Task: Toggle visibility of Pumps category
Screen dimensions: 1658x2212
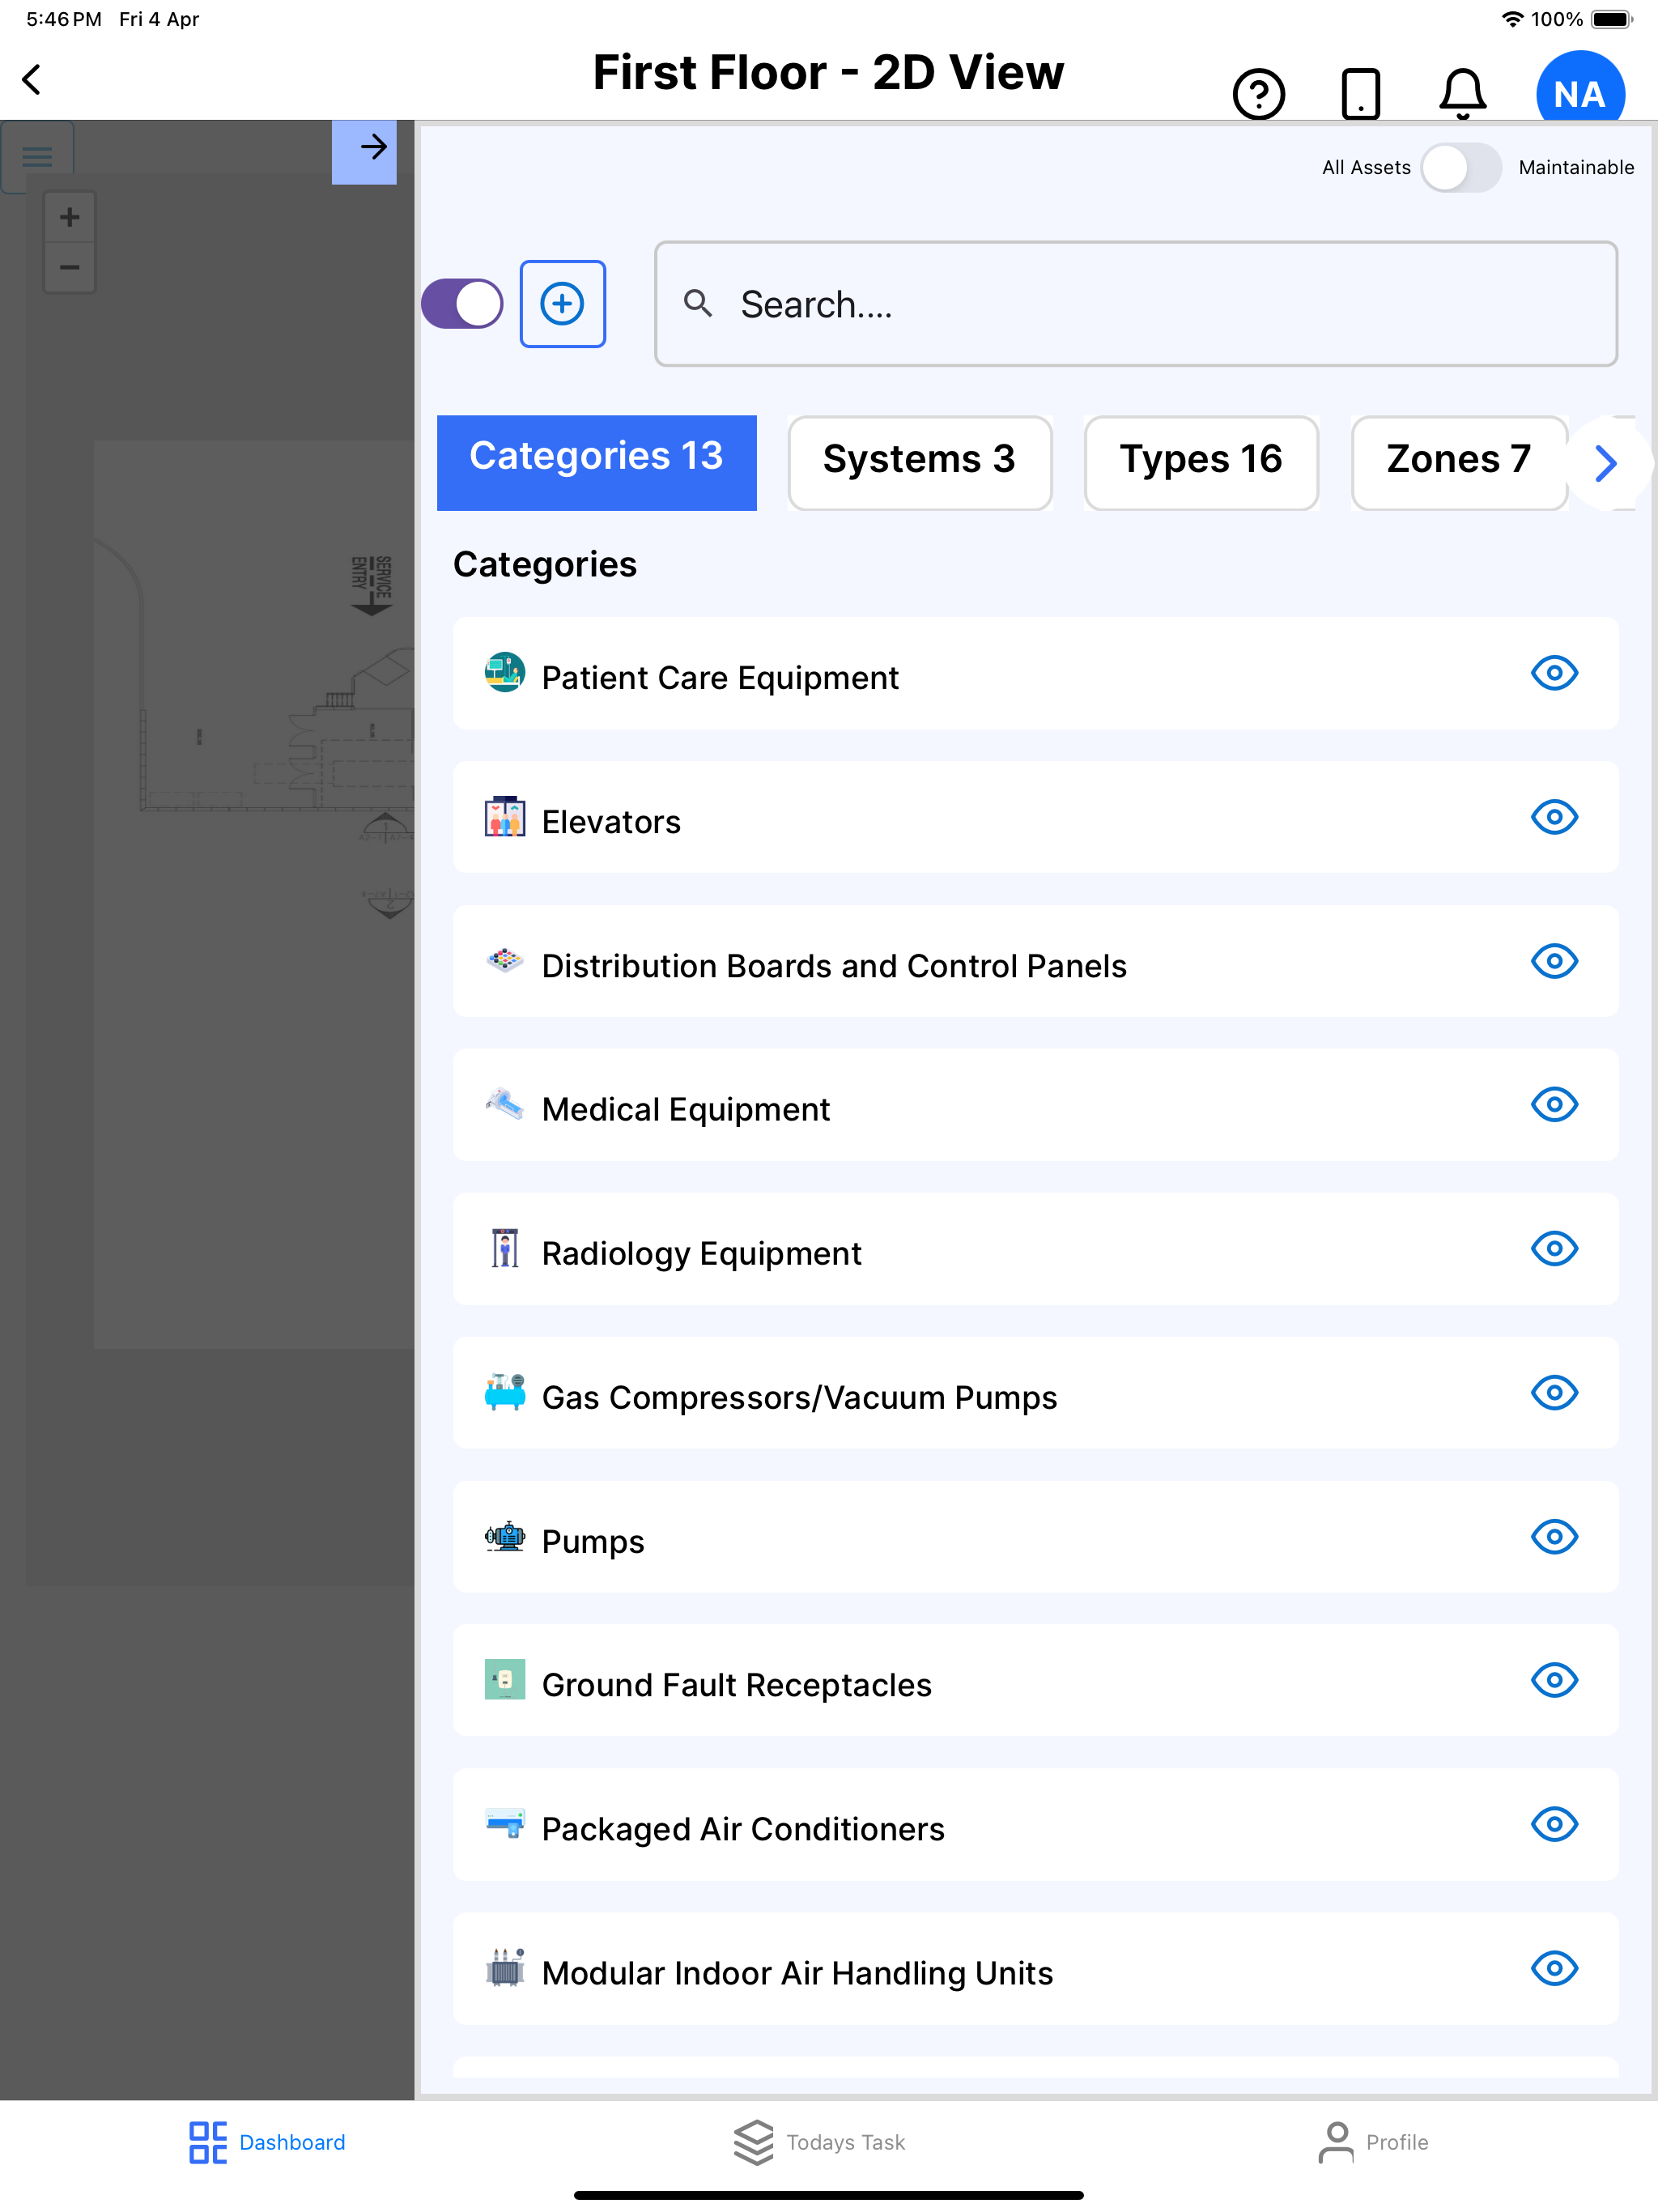Action: pyautogui.click(x=1554, y=1536)
